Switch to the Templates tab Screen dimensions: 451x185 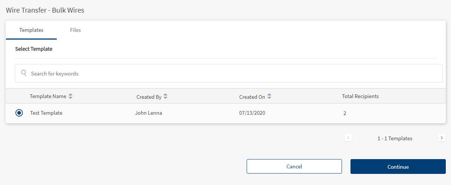click(31, 30)
